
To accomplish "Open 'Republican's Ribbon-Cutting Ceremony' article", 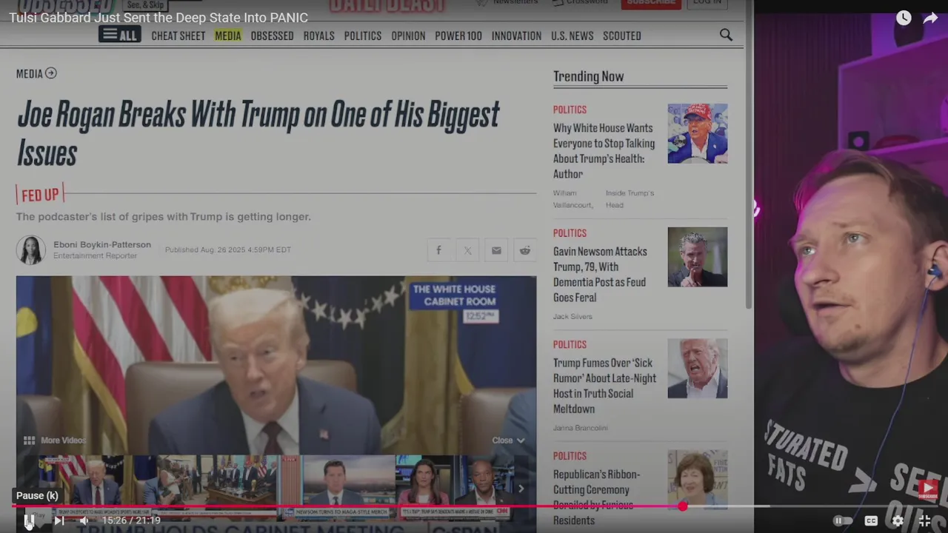I will [597, 497].
